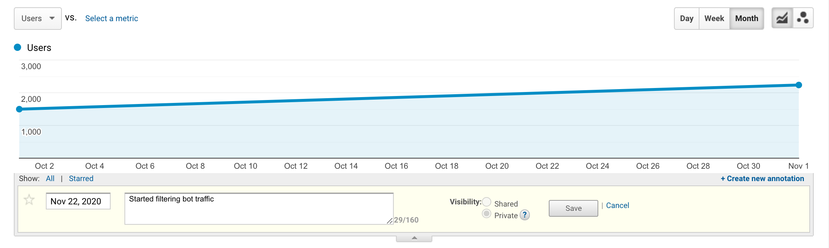Click the blue Users legend dot
This screenshot has width=829, height=248.
coord(17,47)
